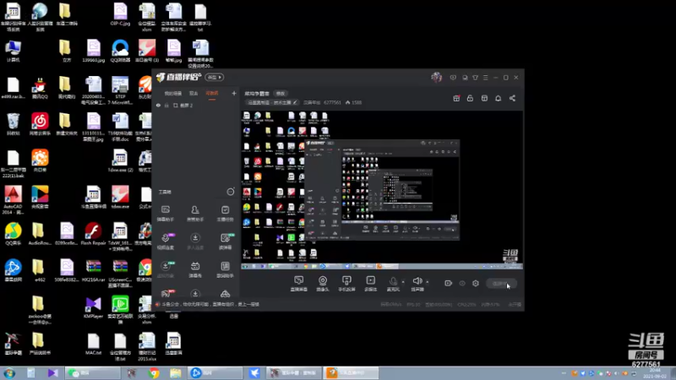Image resolution: width=676 pixels, height=380 pixels.
Task: Add a new scene with the plus icon
Action: click(234, 93)
